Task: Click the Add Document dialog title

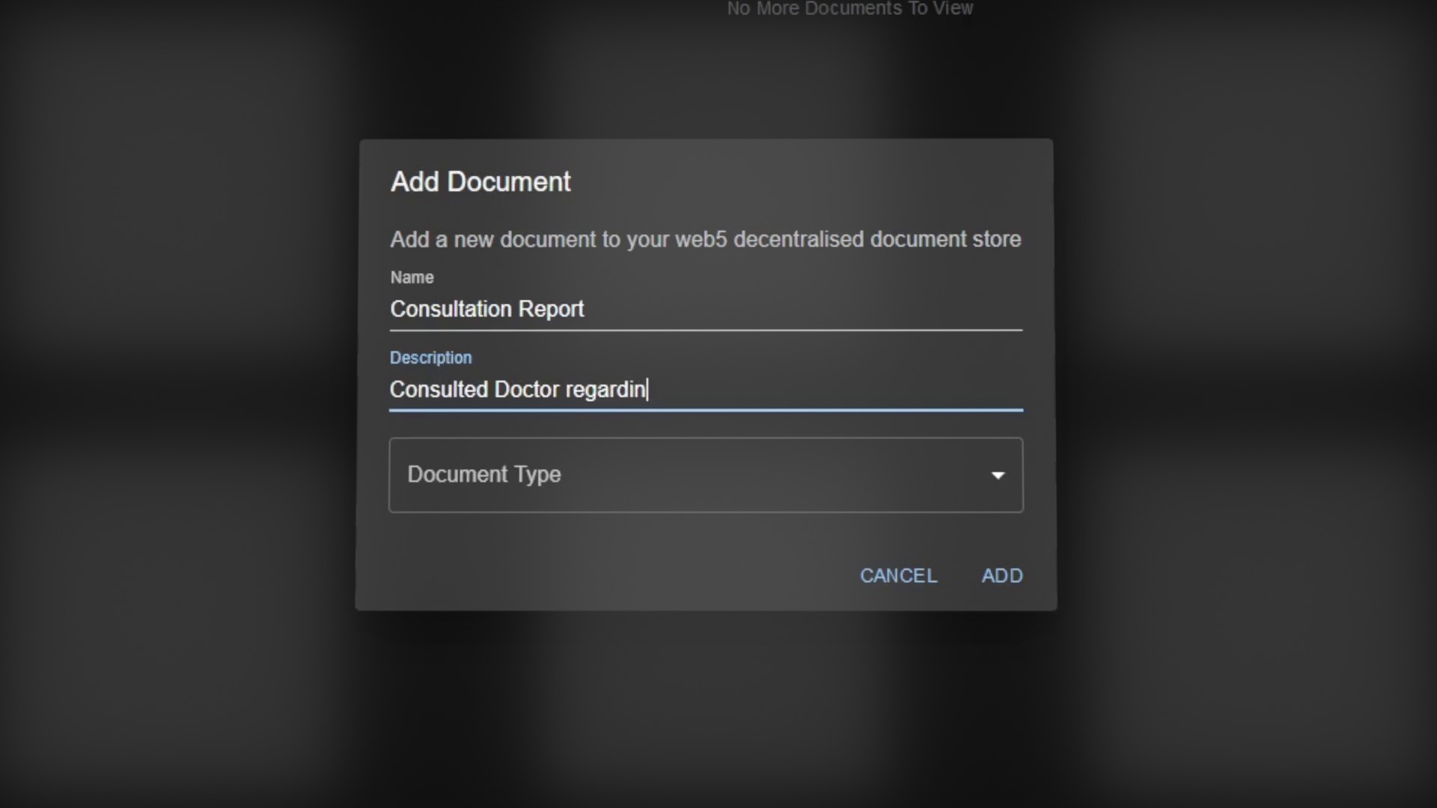Action: tap(480, 182)
